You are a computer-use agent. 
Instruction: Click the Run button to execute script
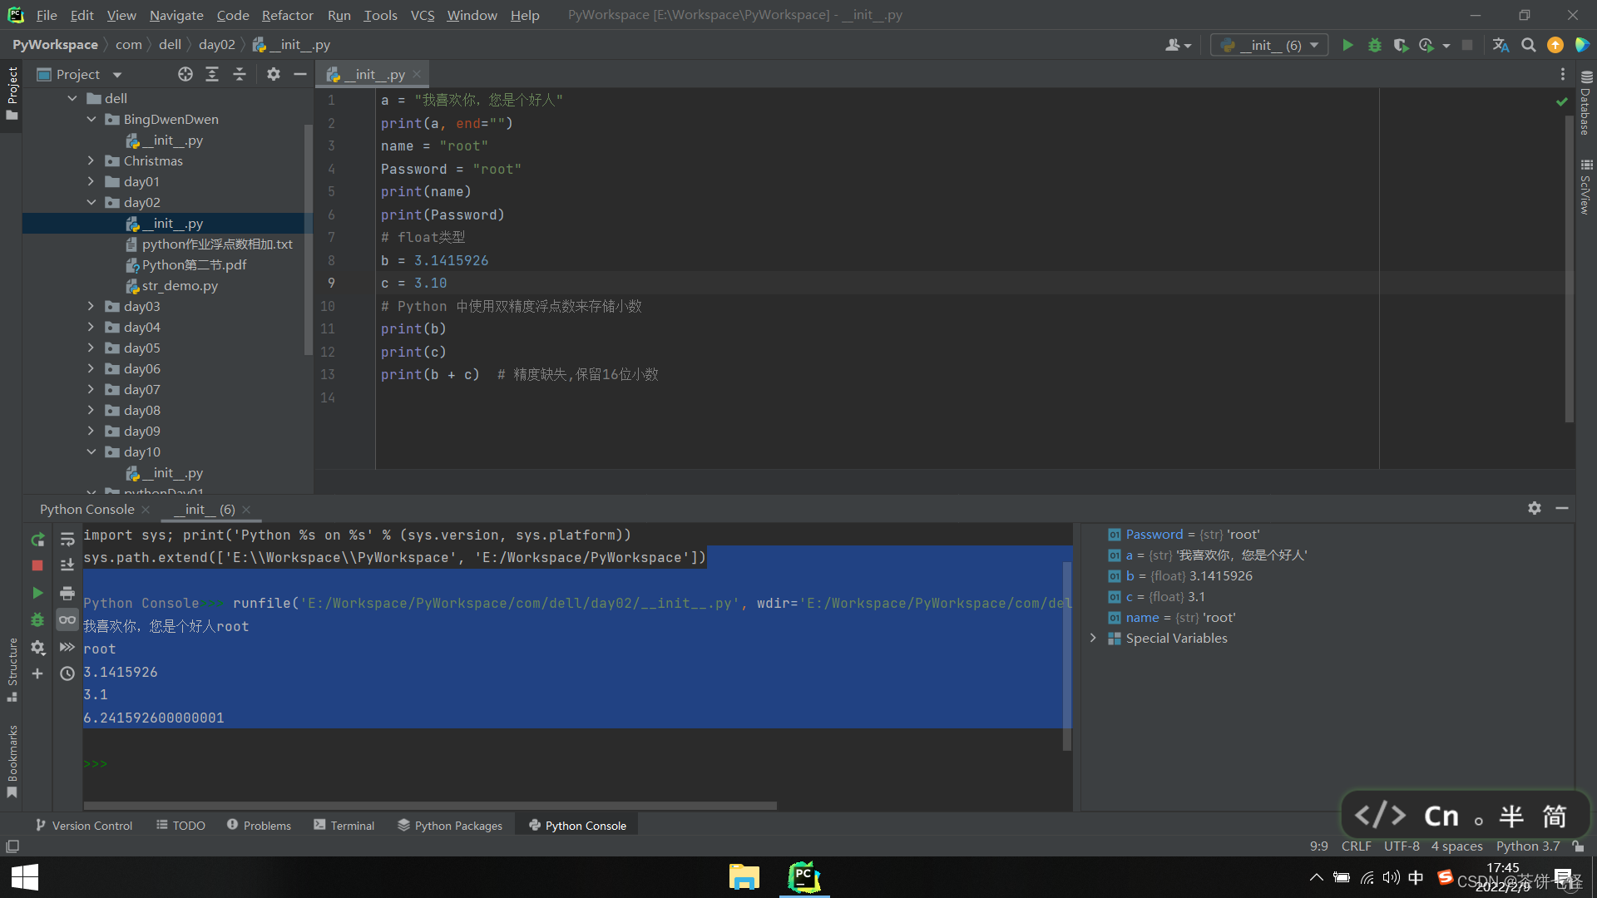(1347, 45)
